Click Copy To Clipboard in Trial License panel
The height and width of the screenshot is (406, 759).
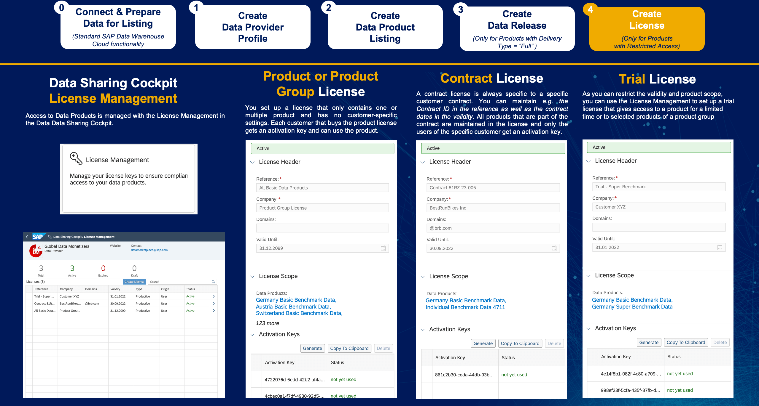(686, 342)
